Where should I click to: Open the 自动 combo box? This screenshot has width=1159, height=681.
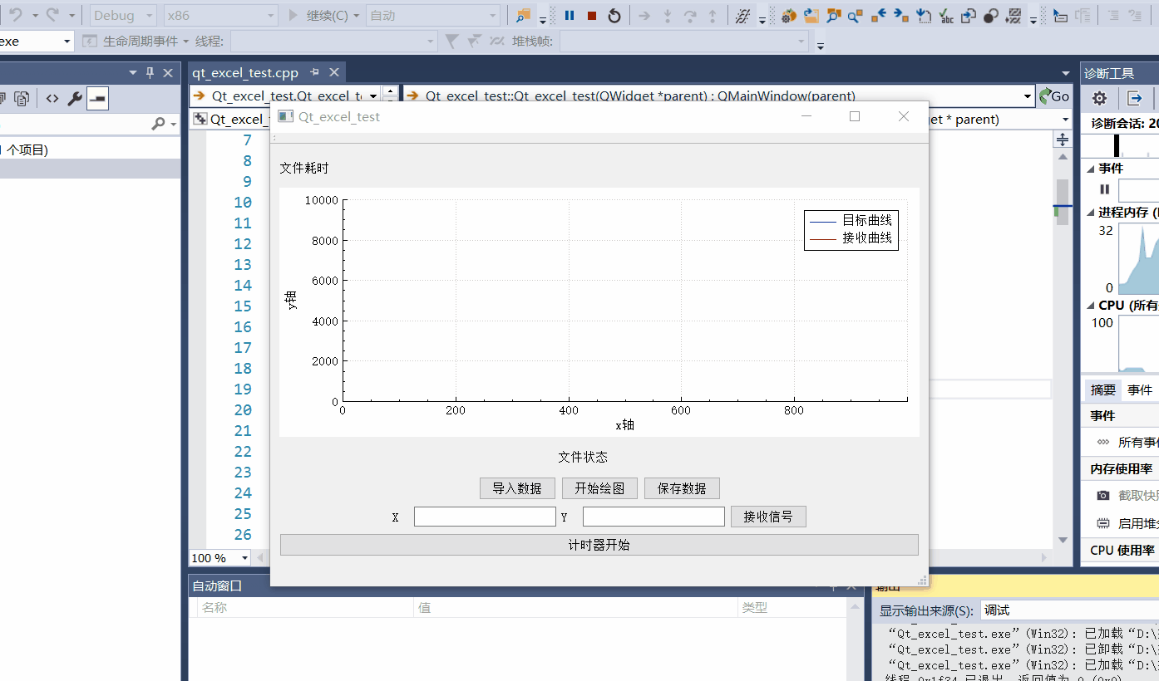point(433,16)
